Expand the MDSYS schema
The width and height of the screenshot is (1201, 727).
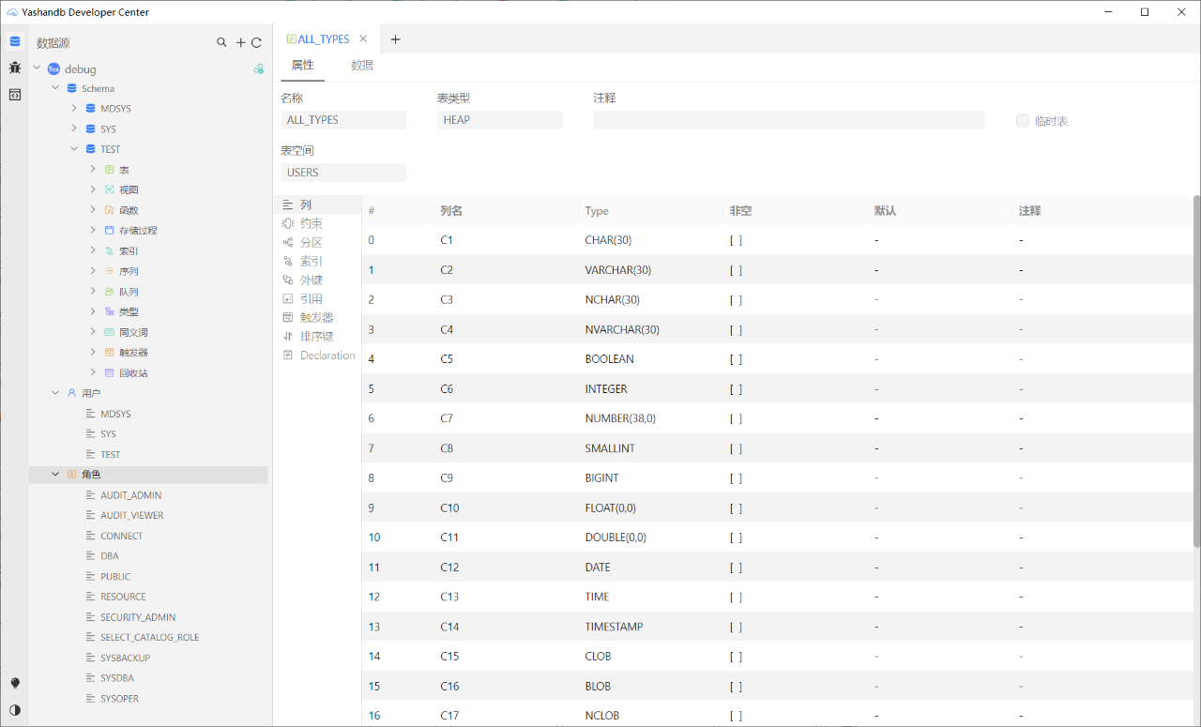(x=74, y=108)
